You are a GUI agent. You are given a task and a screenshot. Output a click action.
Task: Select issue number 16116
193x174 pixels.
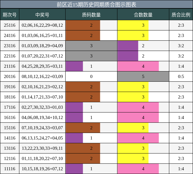pos(10,117)
